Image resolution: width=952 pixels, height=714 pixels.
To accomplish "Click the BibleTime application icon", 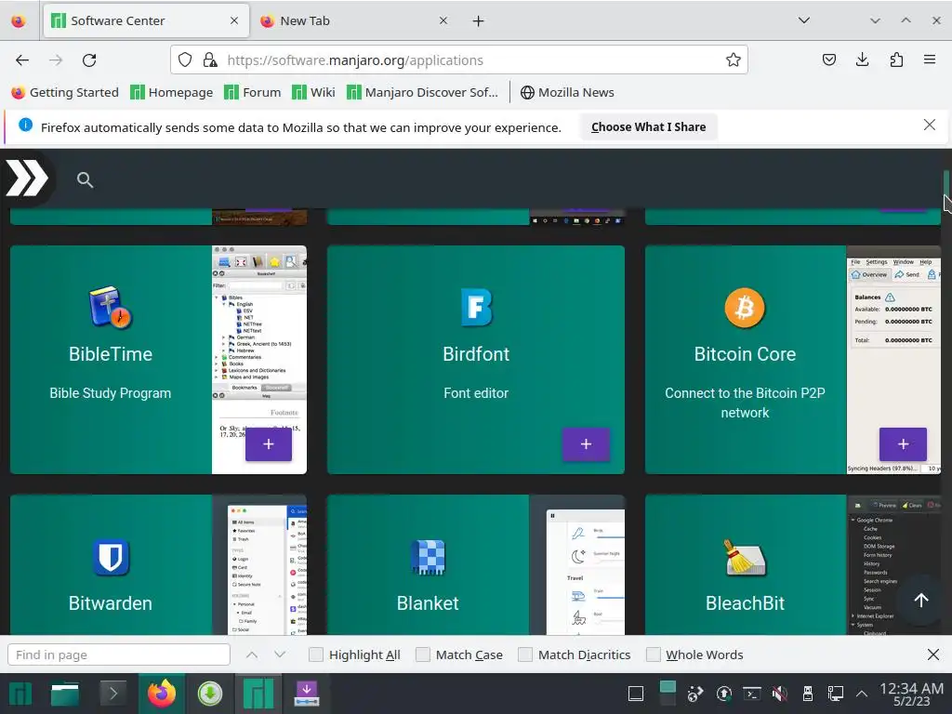I will pos(111,307).
